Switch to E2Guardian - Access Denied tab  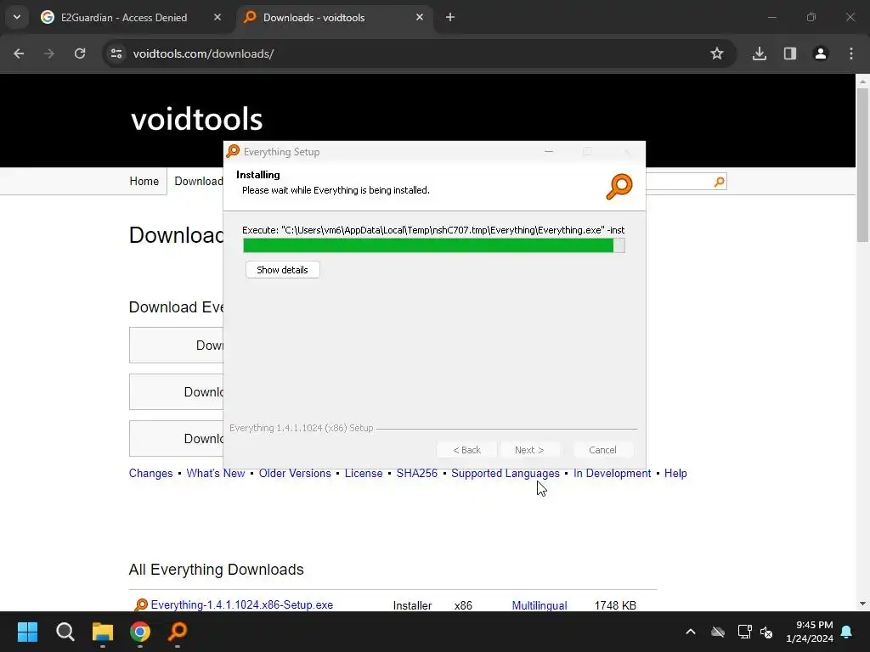(x=131, y=17)
